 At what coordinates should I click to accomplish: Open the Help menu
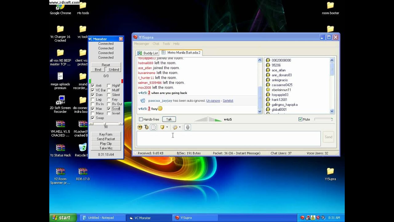pos(176,44)
